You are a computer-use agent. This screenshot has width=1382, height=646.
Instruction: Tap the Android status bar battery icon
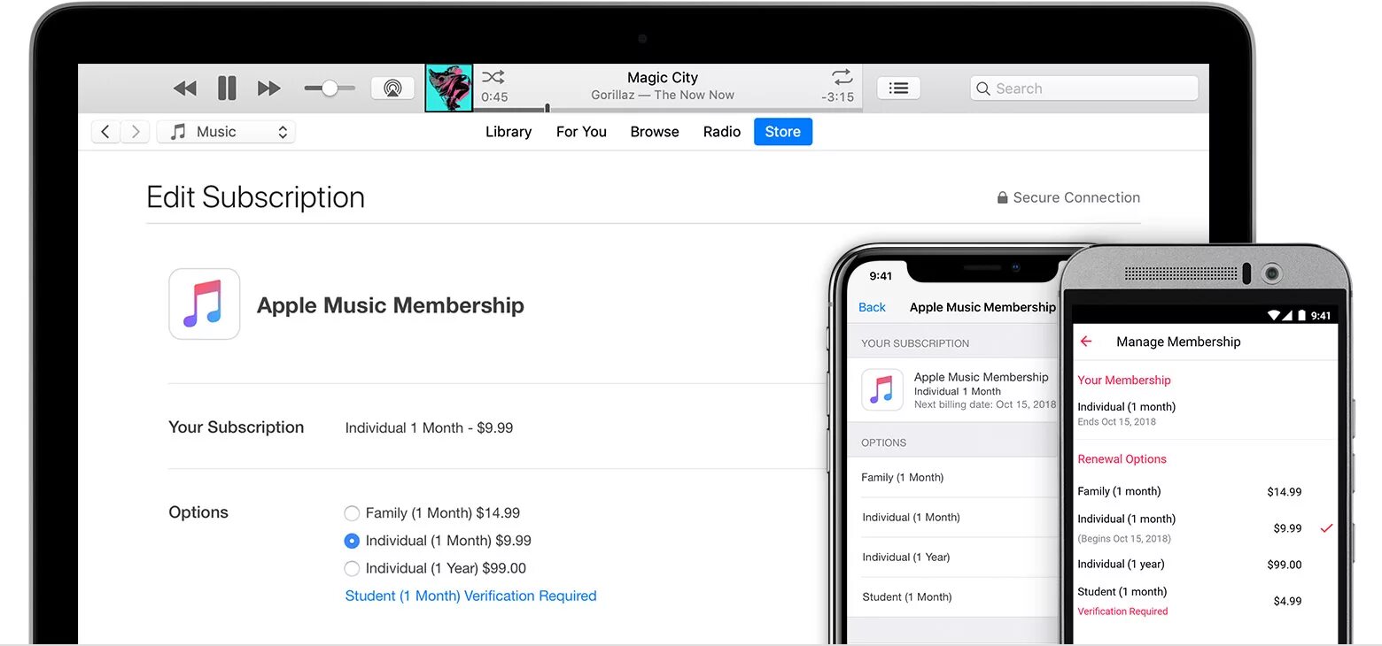click(1301, 315)
